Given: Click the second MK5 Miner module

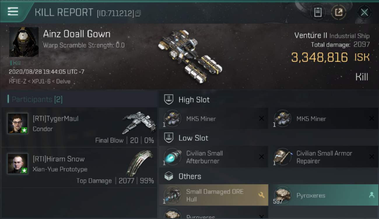Looking at the screenshot, I should point(324,119).
